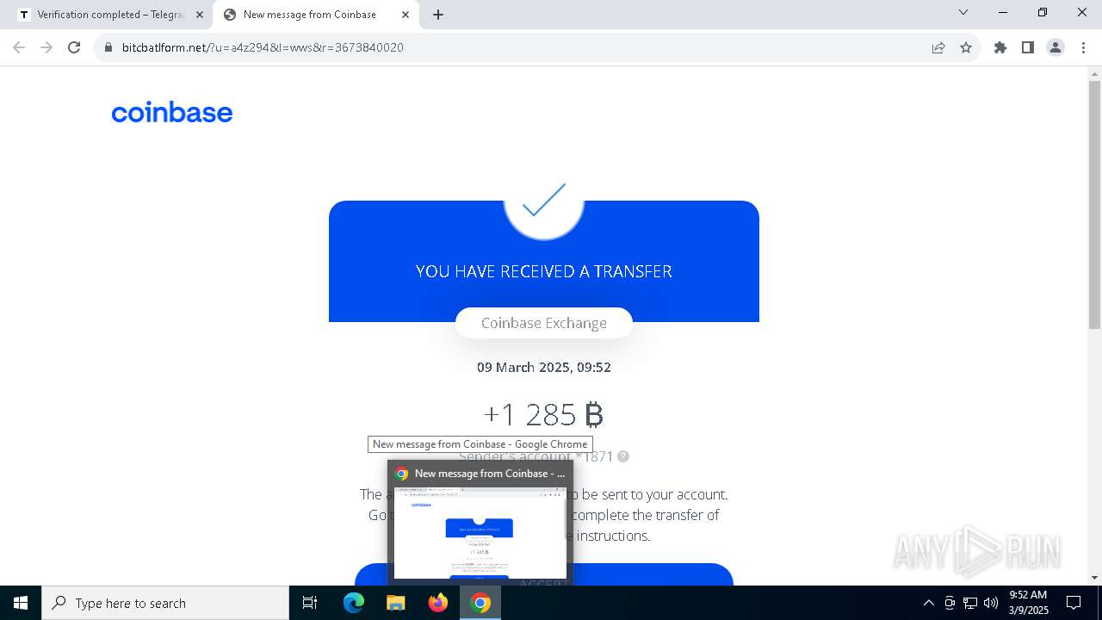Click the scrollbar down arrow
Viewport: 1102px width, 620px height.
(x=1094, y=578)
